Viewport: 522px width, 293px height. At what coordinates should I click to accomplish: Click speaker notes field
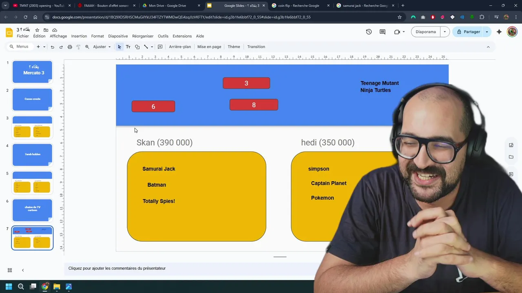click(x=192, y=269)
